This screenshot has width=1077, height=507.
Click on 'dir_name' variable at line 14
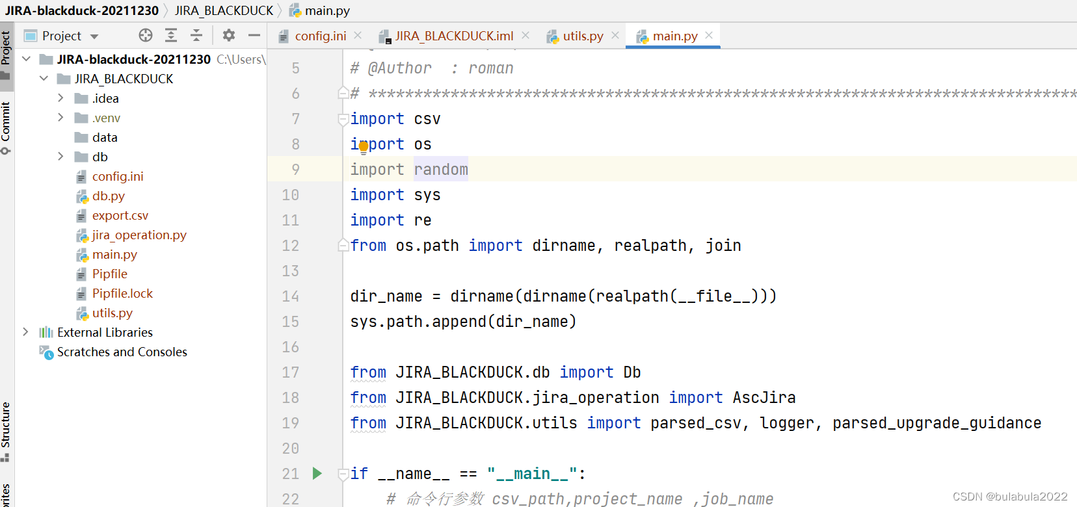pos(386,296)
